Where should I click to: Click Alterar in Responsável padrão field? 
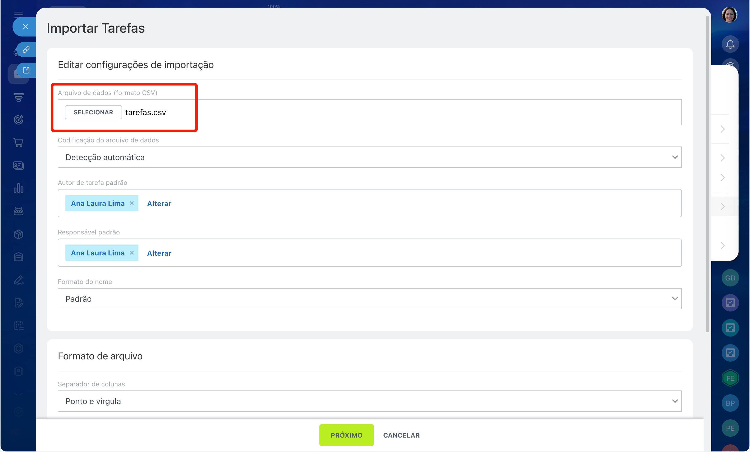tap(159, 253)
